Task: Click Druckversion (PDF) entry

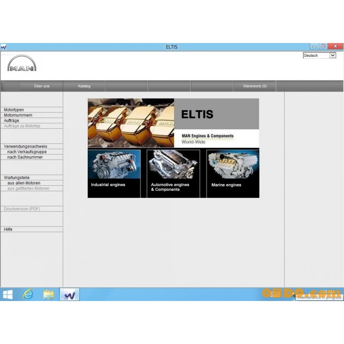Action: pos(31,209)
